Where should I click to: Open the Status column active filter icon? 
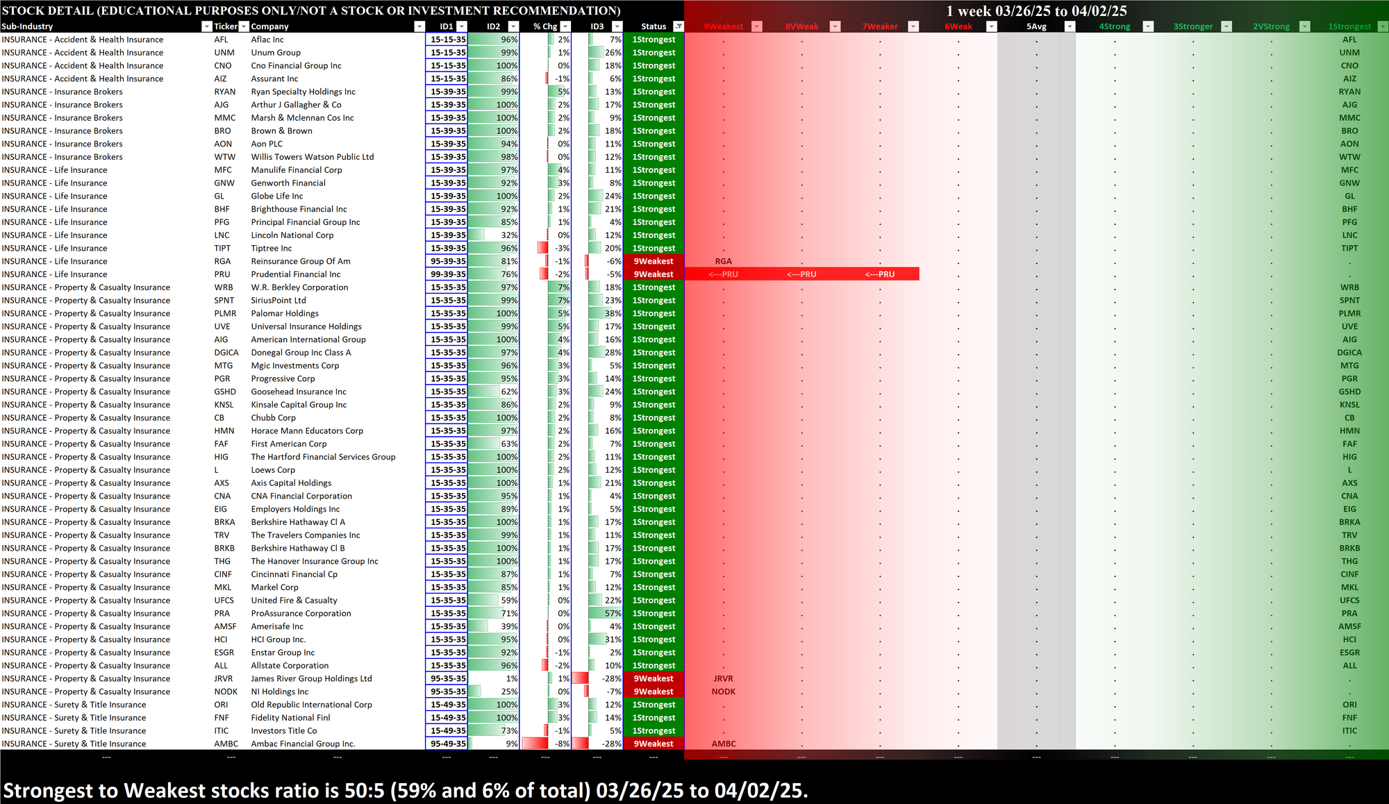679,26
